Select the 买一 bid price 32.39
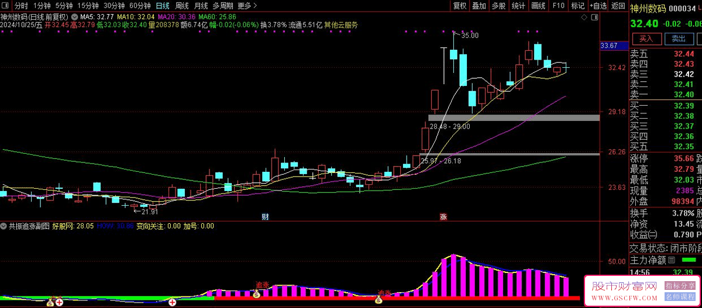702x308 pixels. [684, 106]
